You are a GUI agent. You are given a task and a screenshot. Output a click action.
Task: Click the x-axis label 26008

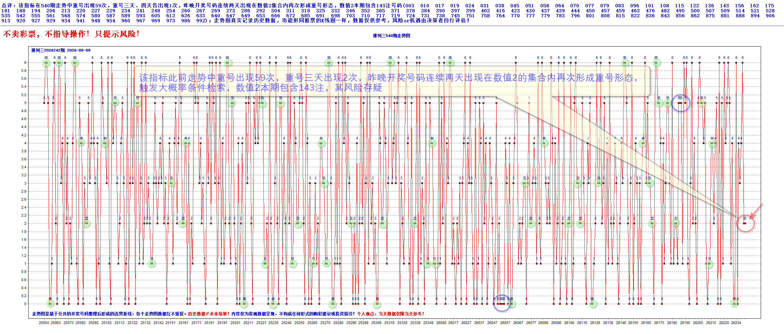point(441,323)
